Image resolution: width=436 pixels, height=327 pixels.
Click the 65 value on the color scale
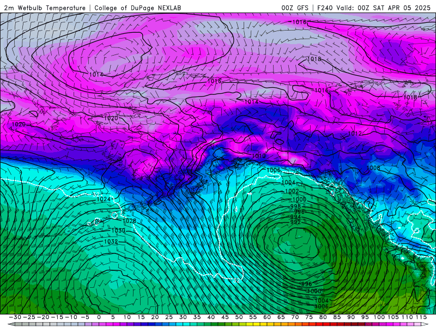pos(281,317)
